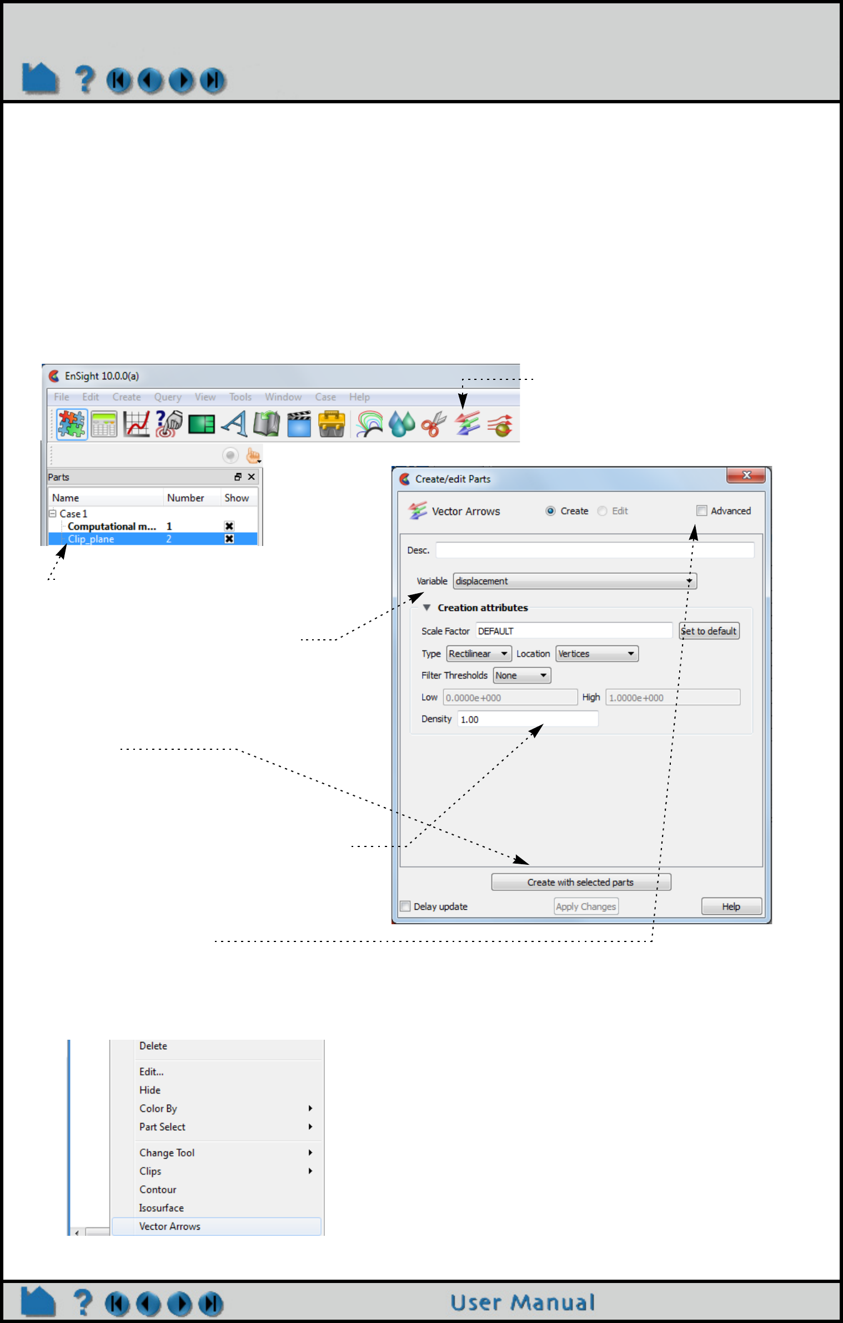
Task: Click the Help button in Create/edit Parts dialog
Action: (731, 906)
